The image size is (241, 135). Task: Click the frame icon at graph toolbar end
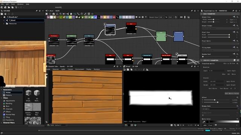pos(92,14)
